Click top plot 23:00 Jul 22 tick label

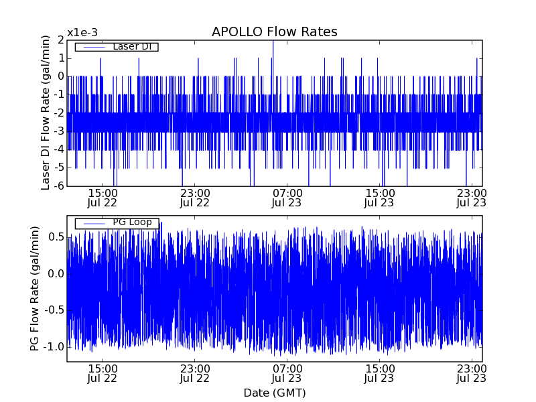tap(195, 198)
